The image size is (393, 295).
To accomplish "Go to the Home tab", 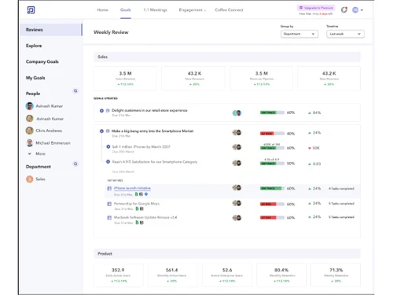I will coord(102,10).
